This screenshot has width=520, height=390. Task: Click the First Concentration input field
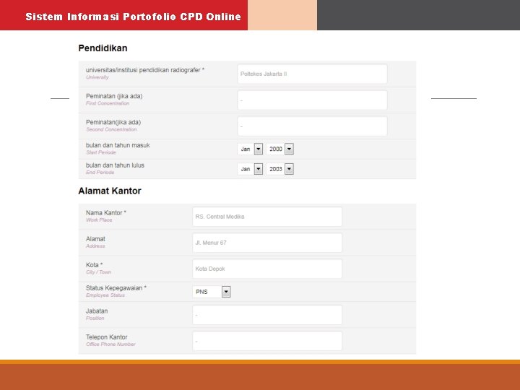[x=312, y=100]
